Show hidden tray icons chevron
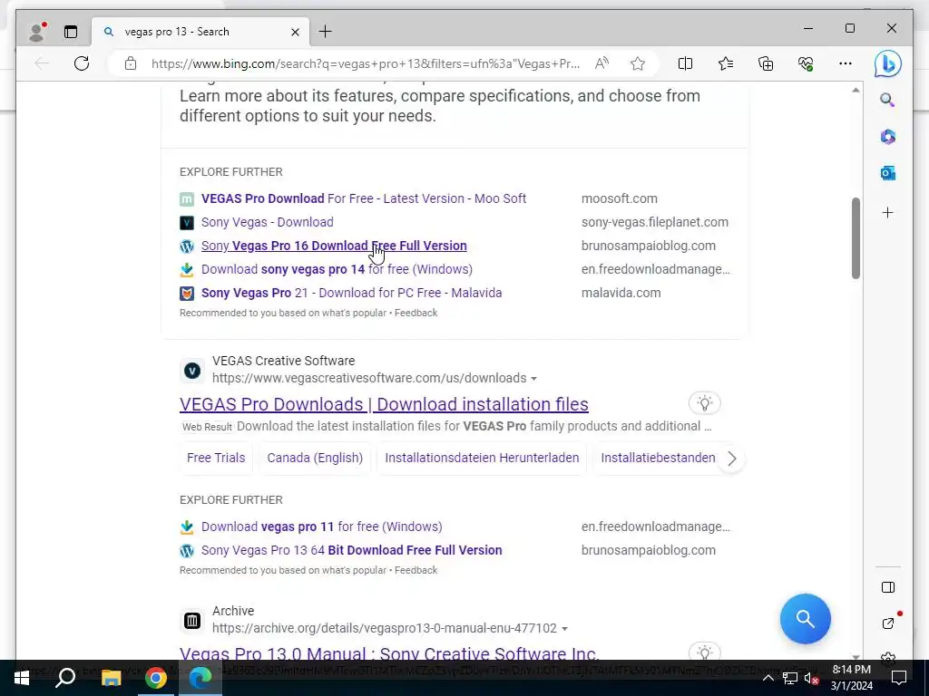 point(768,678)
